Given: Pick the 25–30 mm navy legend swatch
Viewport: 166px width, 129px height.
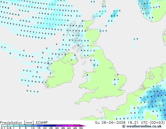Looking at the screenshot, I should click(53, 126).
